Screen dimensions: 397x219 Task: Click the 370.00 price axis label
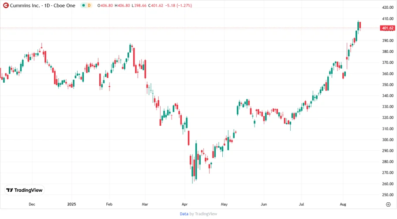click(x=388, y=62)
